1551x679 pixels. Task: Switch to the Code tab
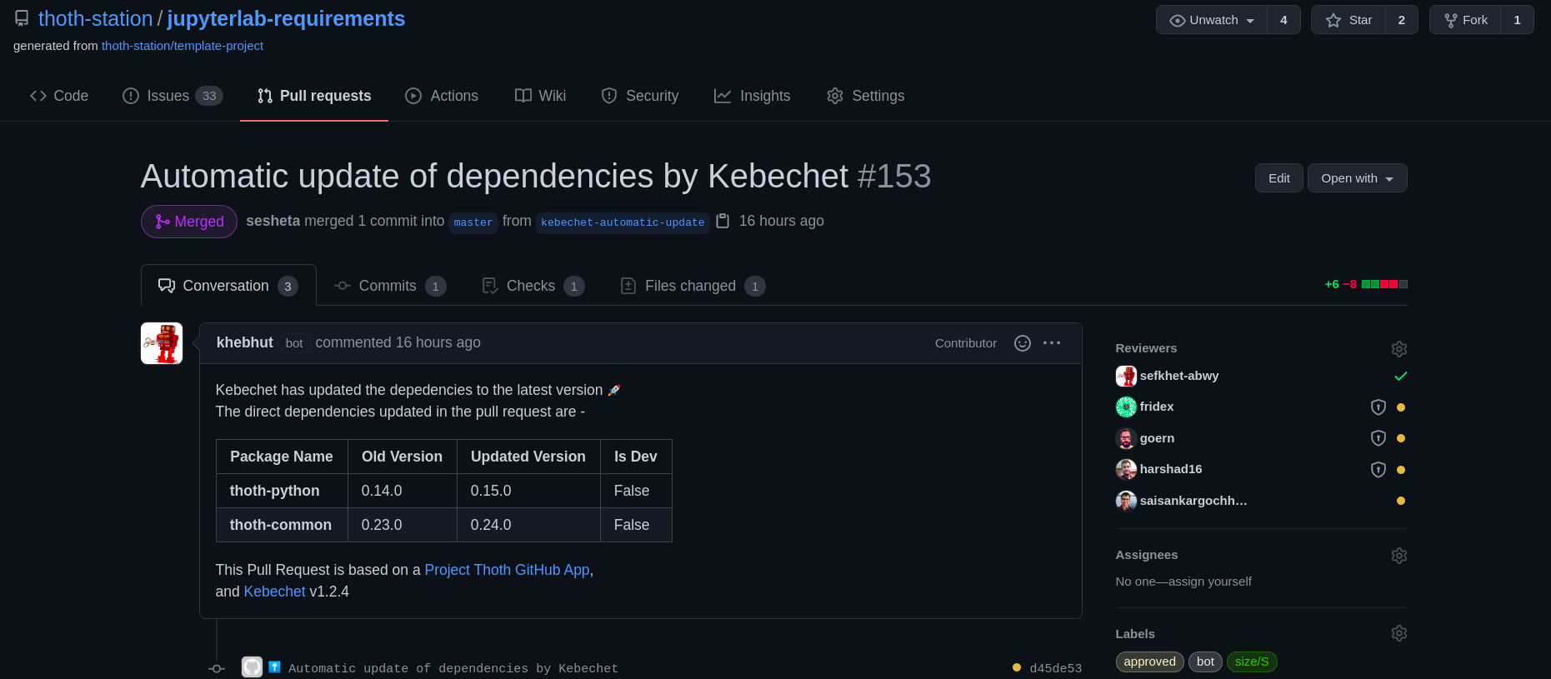point(59,96)
